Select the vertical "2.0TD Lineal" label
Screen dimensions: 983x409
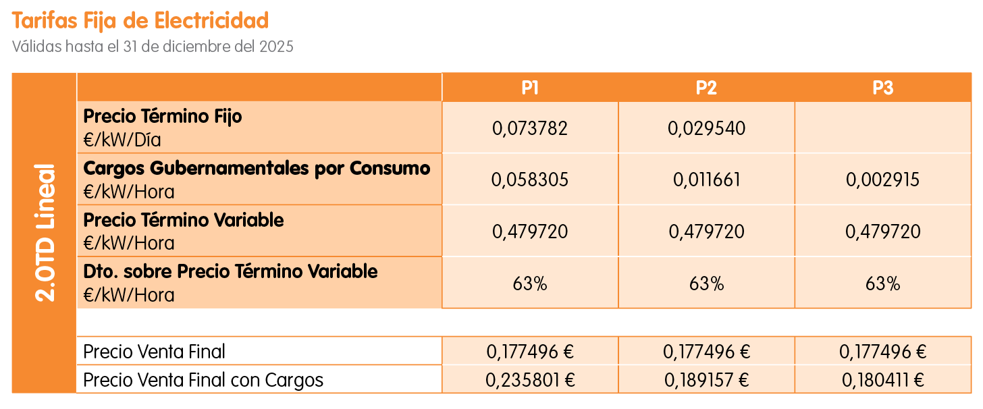(x=45, y=233)
